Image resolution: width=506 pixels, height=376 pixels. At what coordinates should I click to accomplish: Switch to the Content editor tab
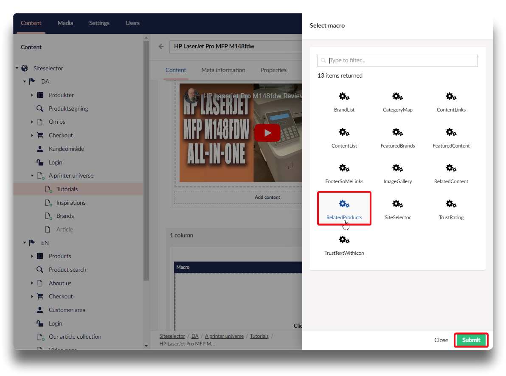(x=176, y=70)
